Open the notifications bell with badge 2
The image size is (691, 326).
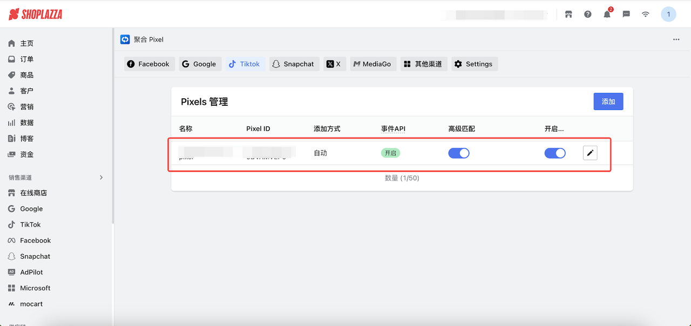607,14
